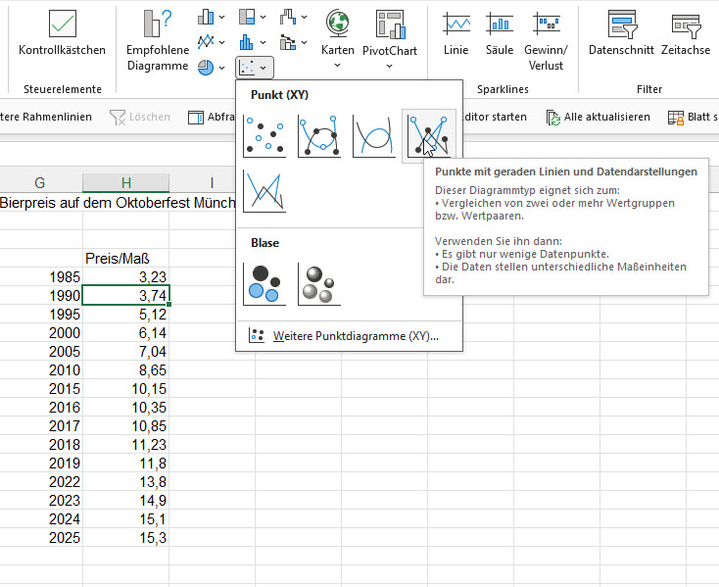Insert a Säule column sparkline
The height and width of the screenshot is (587, 719).
pos(500,33)
